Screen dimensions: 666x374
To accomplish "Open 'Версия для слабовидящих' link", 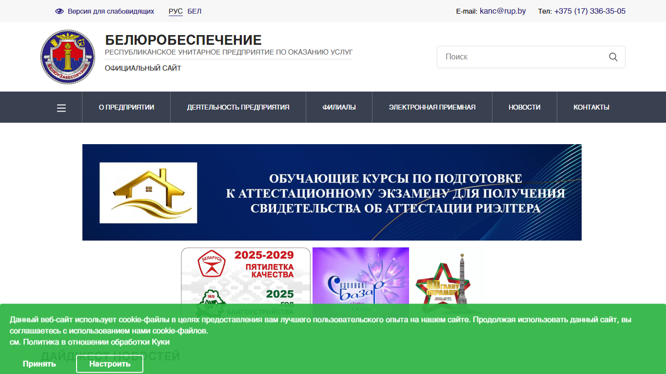I will pos(111,11).
